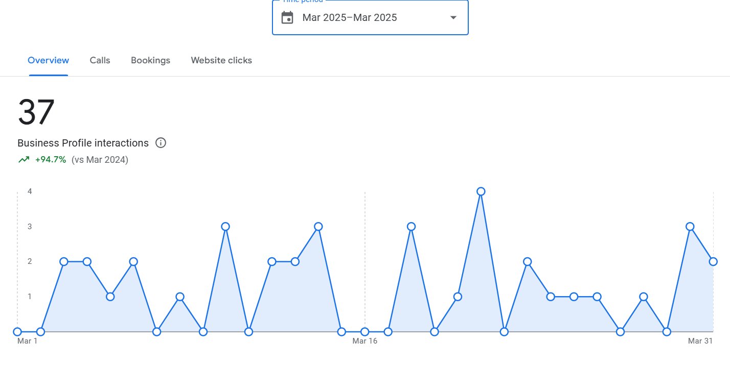730x366 pixels.
Task: Click the (vs Mar 2024) comparison text
Action: (x=100, y=160)
